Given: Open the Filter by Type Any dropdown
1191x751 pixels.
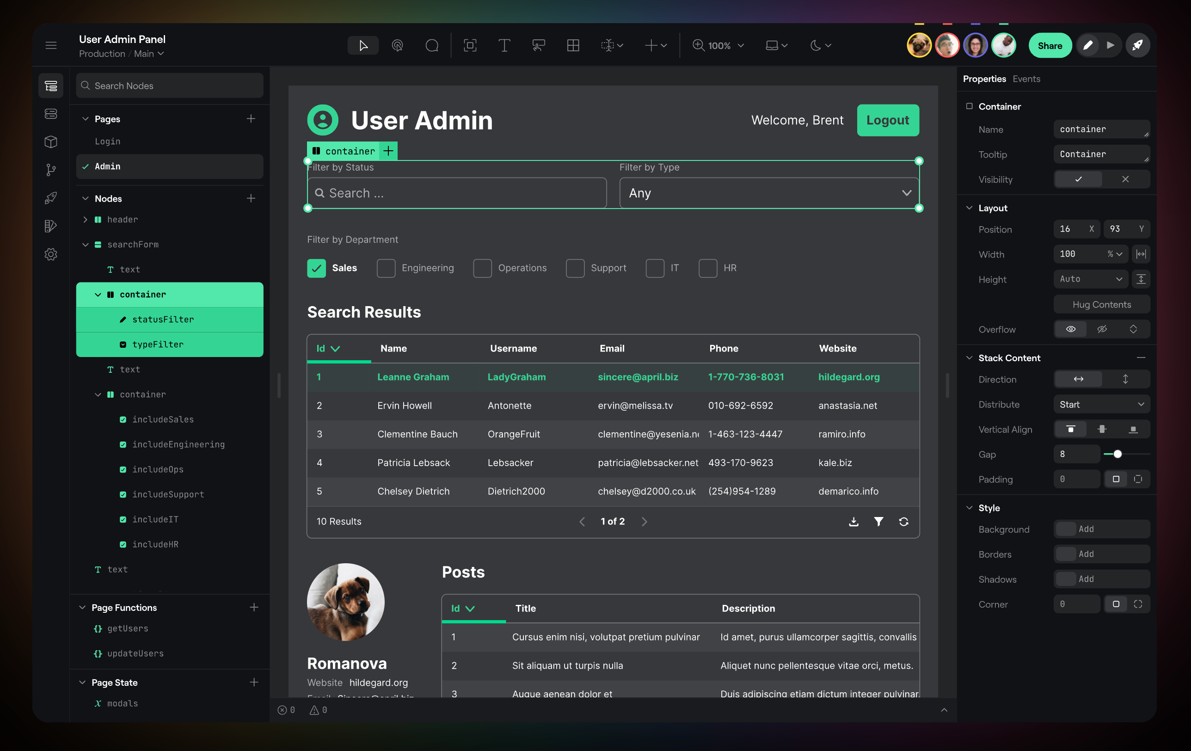Looking at the screenshot, I should (x=769, y=193).
